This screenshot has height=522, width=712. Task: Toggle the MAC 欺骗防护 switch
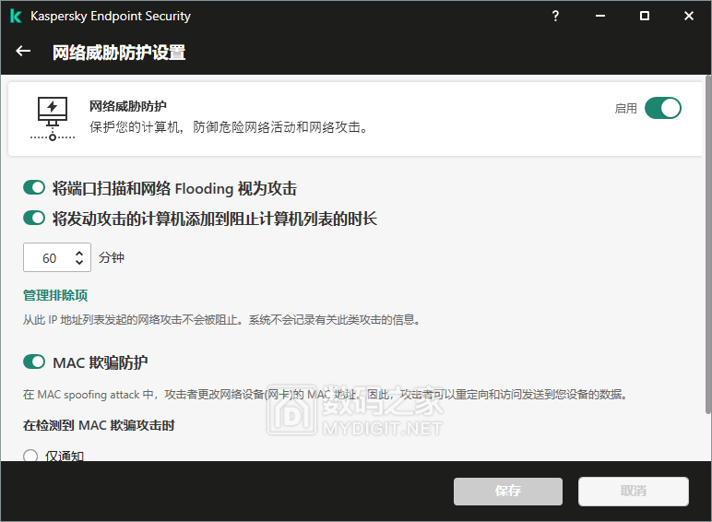click(34, 362)
